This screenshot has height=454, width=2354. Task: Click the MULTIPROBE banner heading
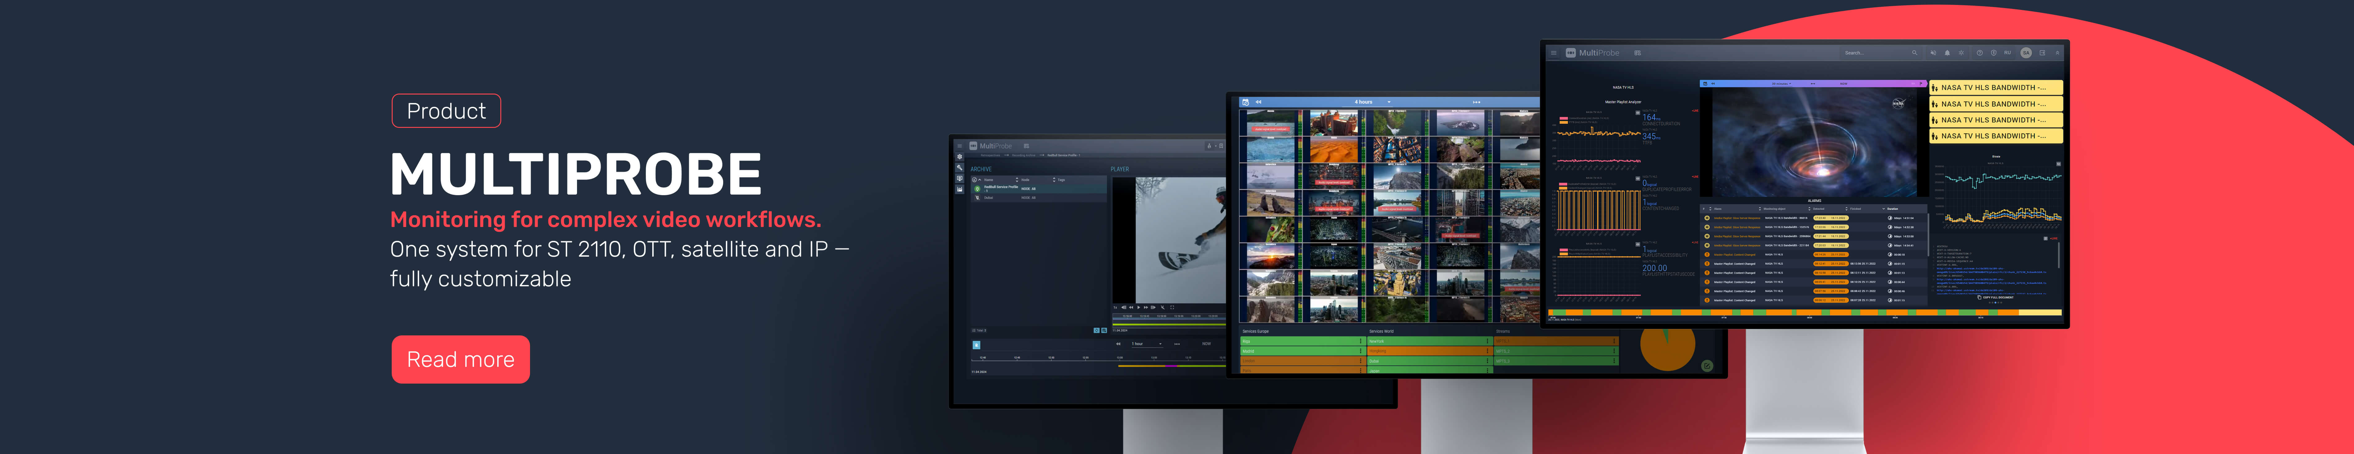click(576, 174)
